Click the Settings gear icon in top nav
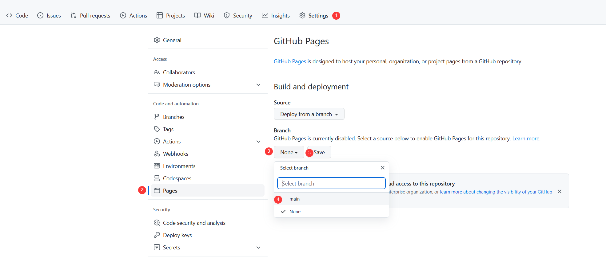606x258 pixels. 302,15
